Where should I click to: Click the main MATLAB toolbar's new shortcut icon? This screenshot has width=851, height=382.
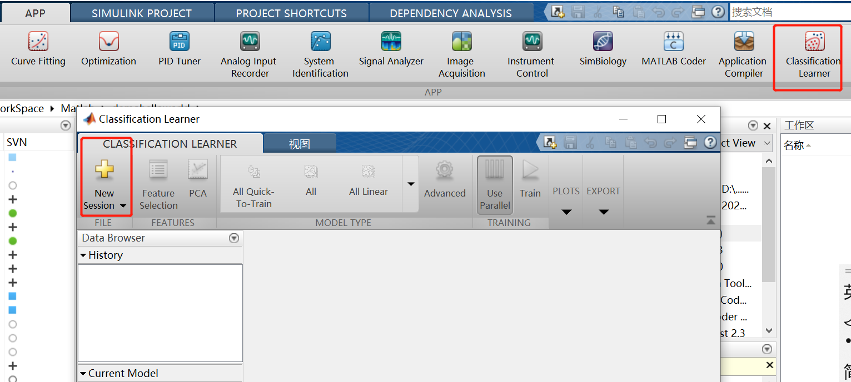point(558,12)
